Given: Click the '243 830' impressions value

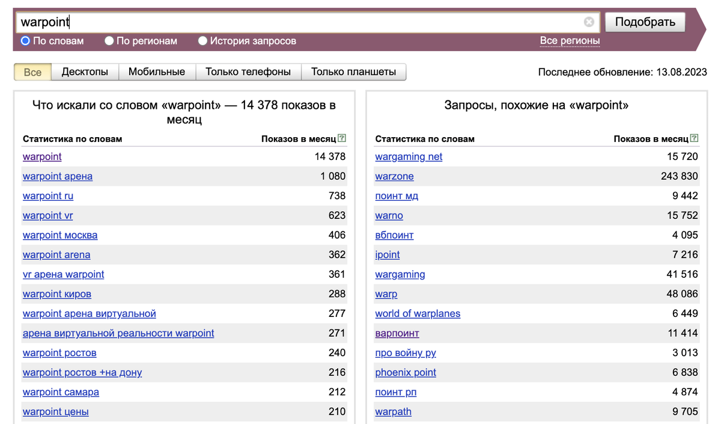Looking at the screenshot, I should tap(680, 176).
